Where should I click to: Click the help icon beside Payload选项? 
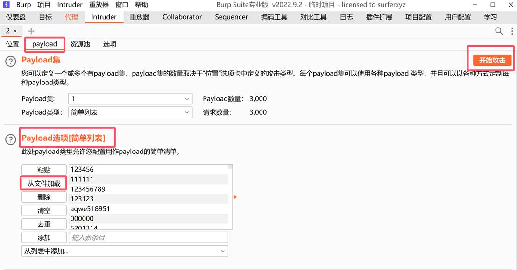(11, 139)
